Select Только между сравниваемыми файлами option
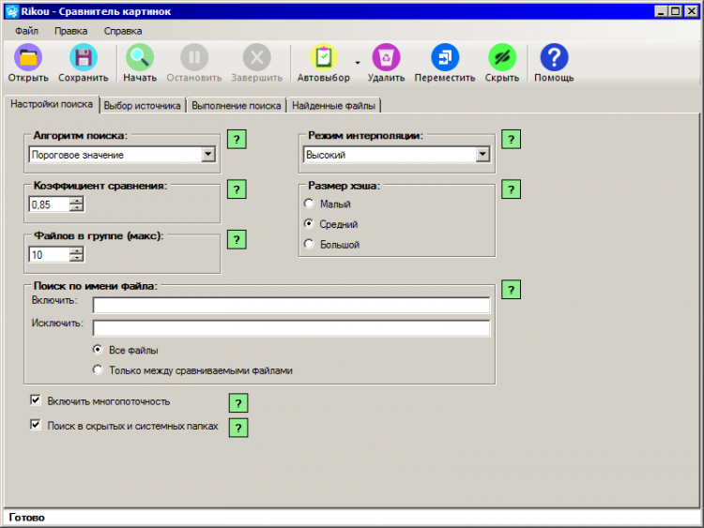The image size is (704, 528). (98, 370)
